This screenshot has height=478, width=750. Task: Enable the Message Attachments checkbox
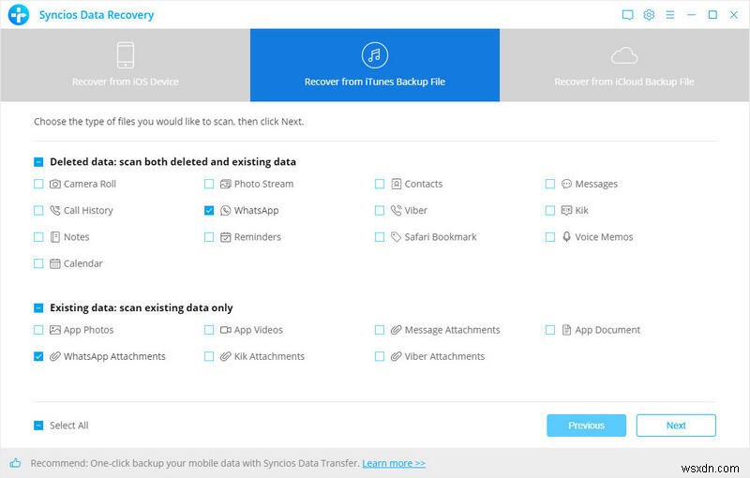coord(380,330)
